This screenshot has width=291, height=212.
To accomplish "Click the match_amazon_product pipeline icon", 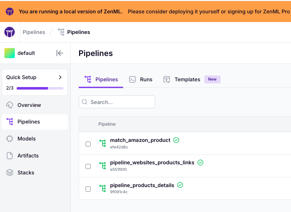I will click(103, 143).
